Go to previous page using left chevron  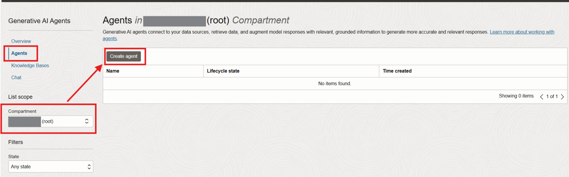point(541,97)
